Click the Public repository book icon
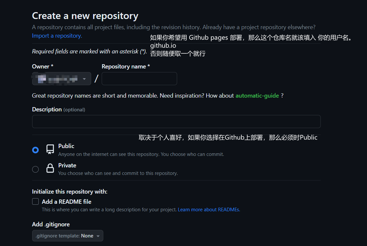Image resolution: width=367 pixels, height=246 pixels. pos(50,149)
